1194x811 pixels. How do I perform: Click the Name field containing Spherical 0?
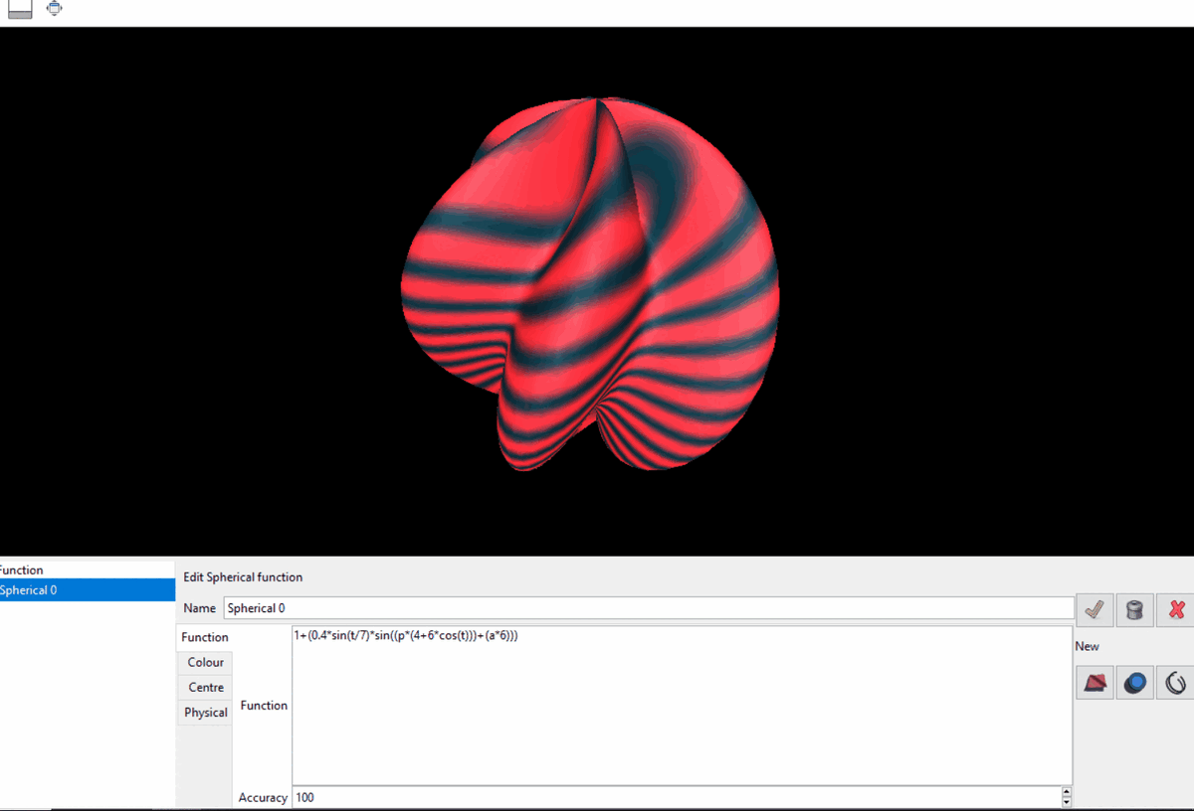point(648,607)
